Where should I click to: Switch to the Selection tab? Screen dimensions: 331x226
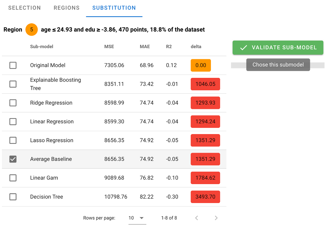(25, 8)
